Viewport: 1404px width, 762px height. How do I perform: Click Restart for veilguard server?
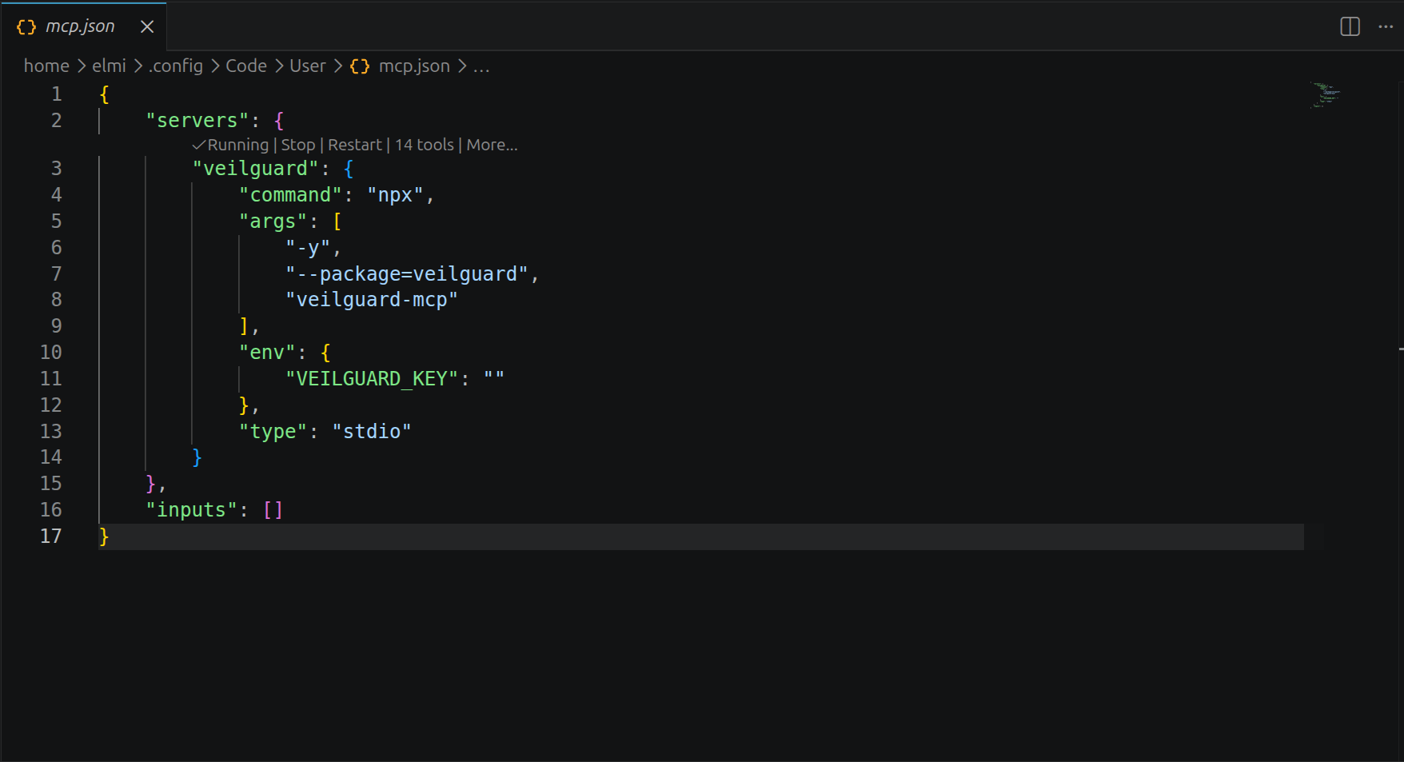tap(355, 145)
